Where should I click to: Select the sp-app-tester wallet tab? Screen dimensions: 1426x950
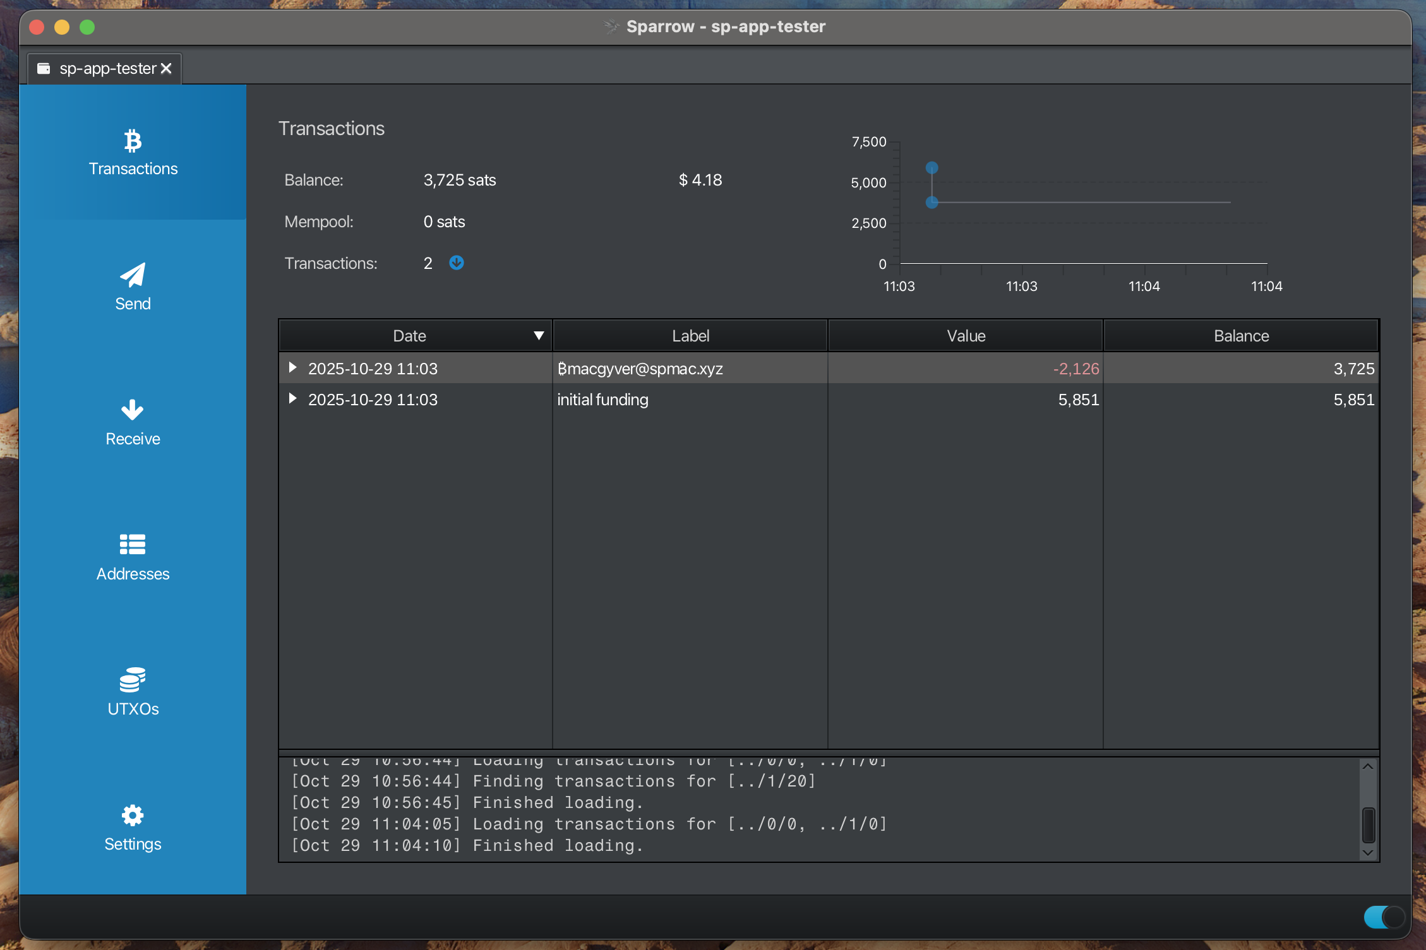coord(107,68)
